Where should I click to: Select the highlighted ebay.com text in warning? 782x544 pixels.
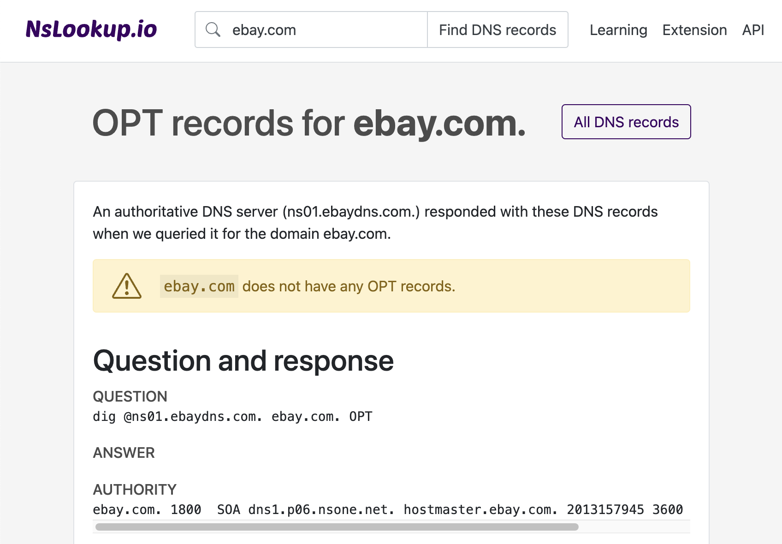point(199,286)
